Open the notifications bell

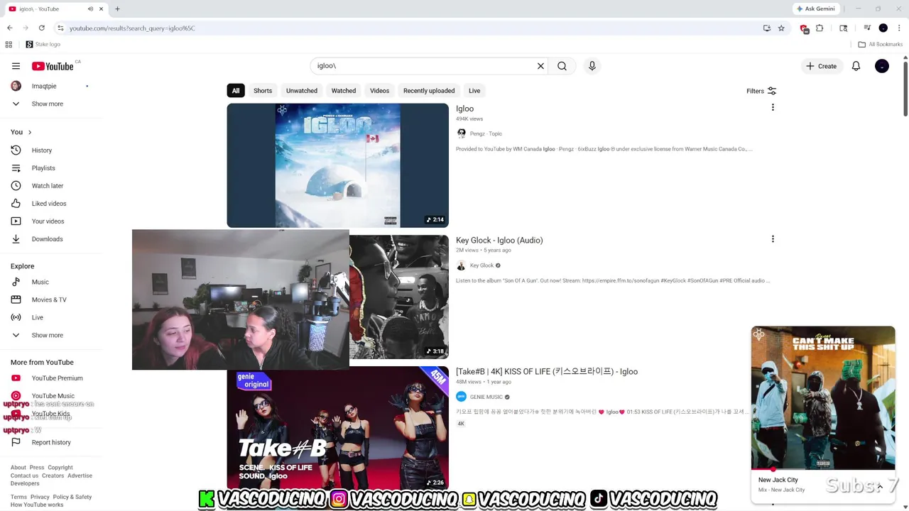[856, 66]
